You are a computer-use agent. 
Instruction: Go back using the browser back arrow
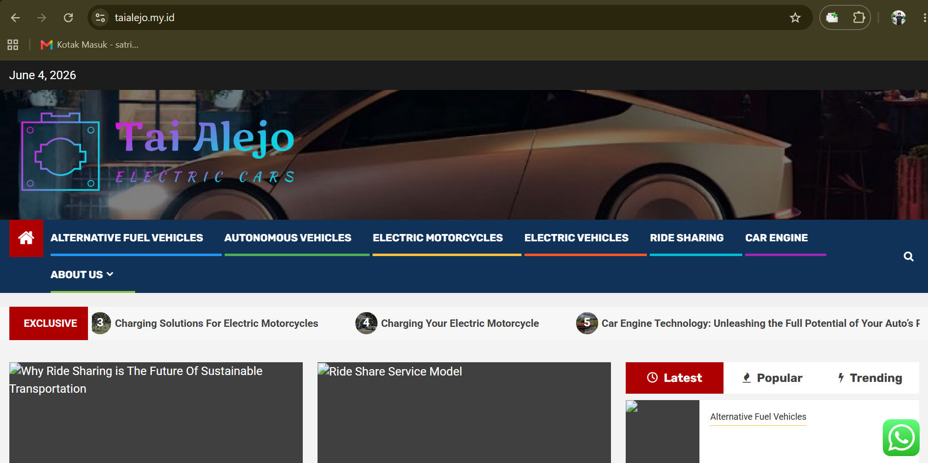[16, 18]
